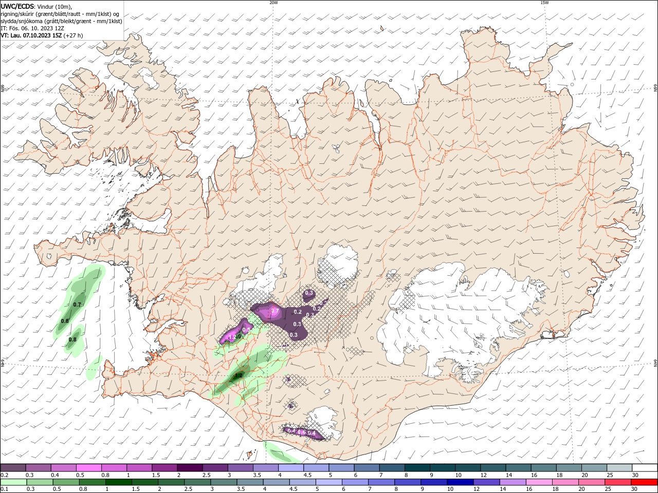Select the dark teal 8 swatch in top legend
This screenshot has height=493, width=658.
(416, 468)
